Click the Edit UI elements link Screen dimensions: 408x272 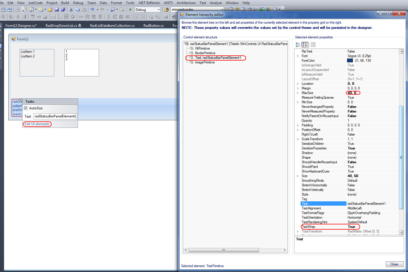point(37,124)
